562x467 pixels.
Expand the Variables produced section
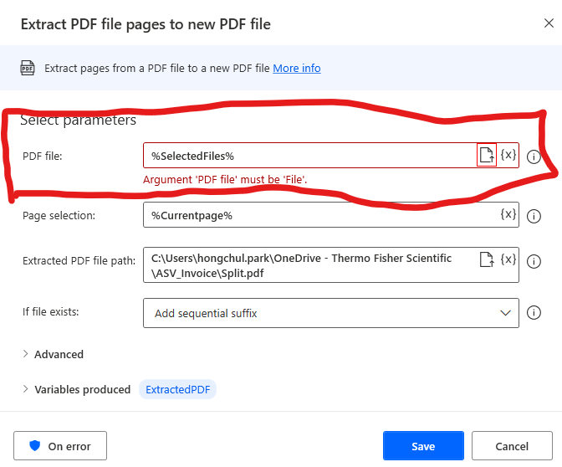click(x=76, y=389)
